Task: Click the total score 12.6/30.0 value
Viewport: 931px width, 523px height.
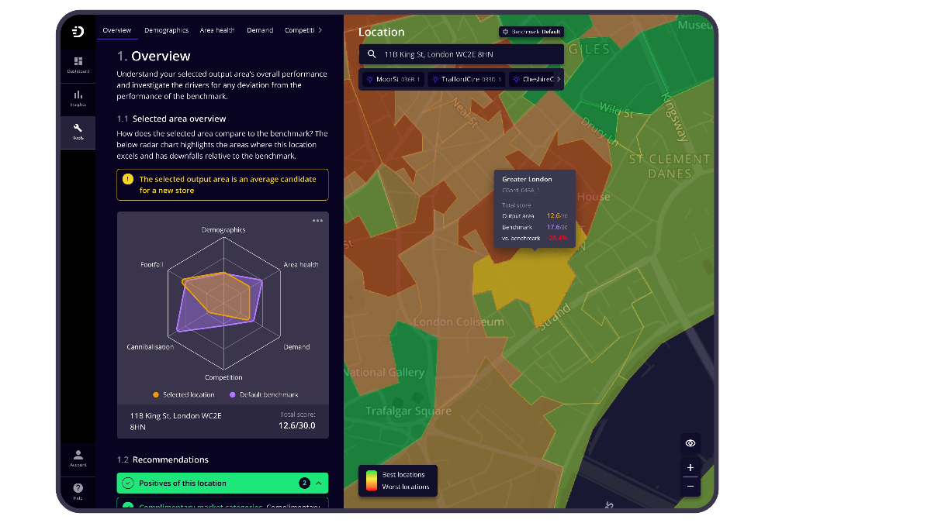Action: pyautogui.click(x=297, y=425)
